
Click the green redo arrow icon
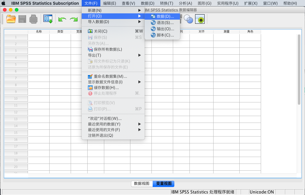click(x=74, y=20)
